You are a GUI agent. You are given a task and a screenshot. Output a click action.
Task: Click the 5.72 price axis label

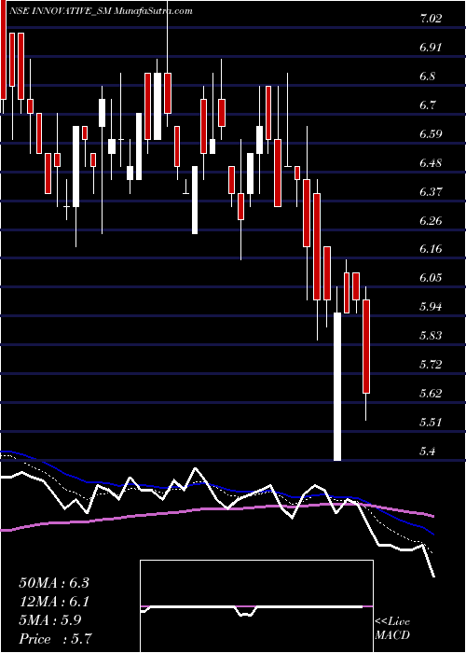[431, 365]
